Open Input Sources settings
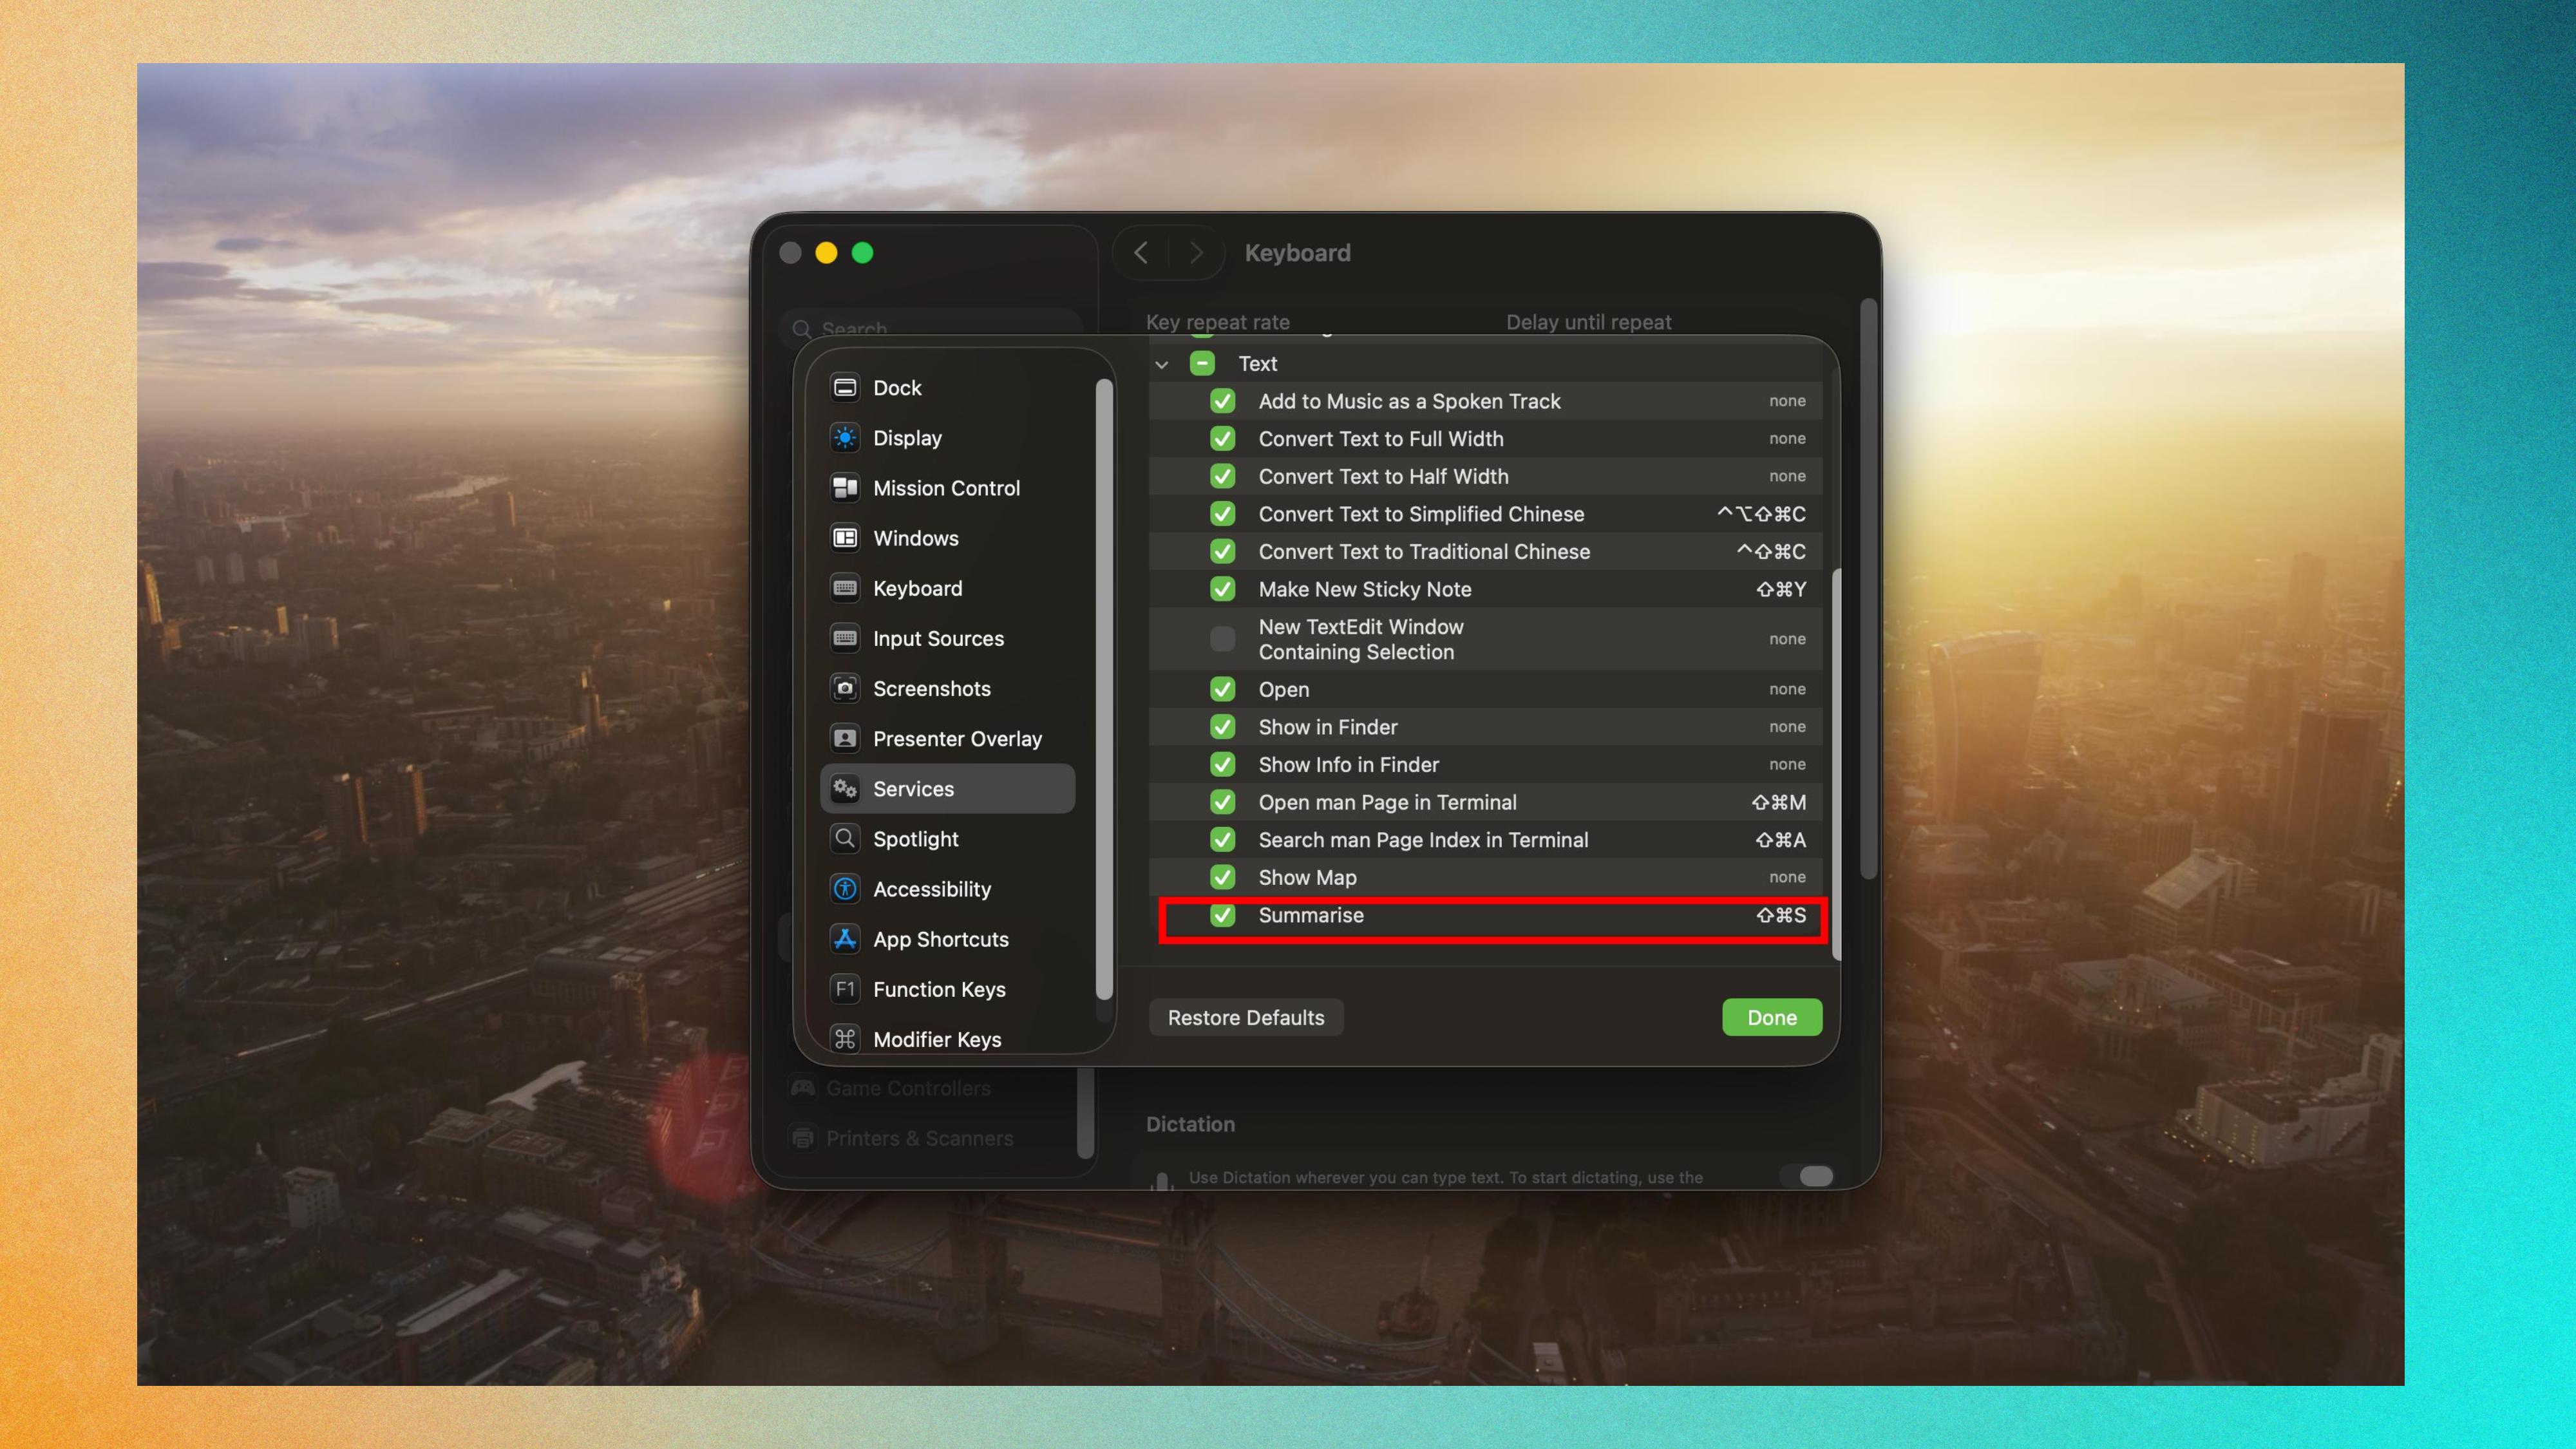This screenshot has width=2576, height=1449. 845,638
